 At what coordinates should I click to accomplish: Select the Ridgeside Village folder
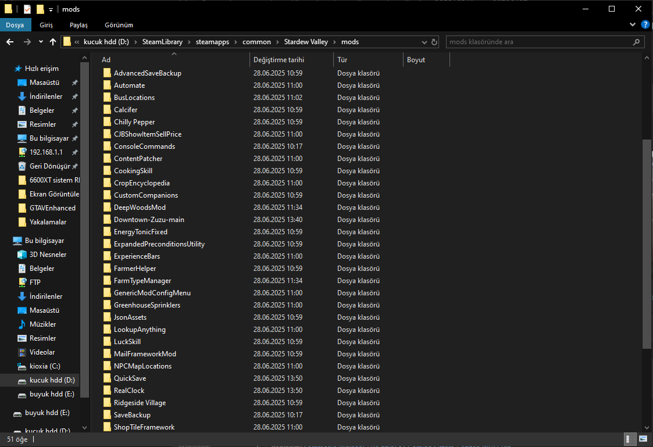140,402
